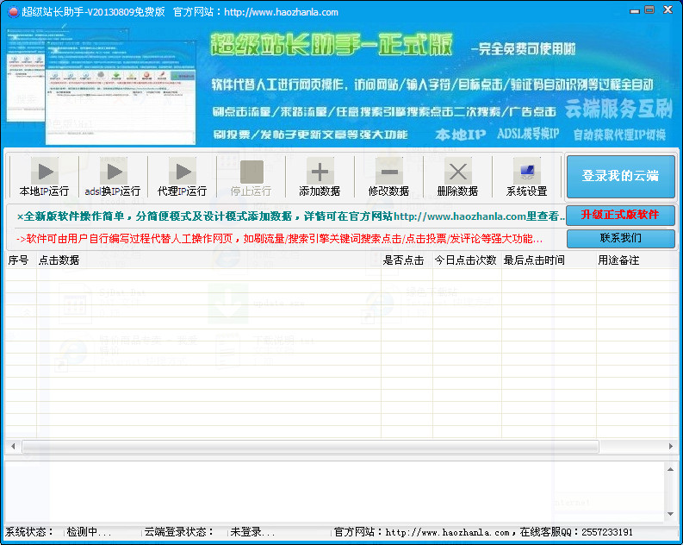This screenshot has height=545, width=683.
Task: Click 删除数据 X icon
Action: pos(458,171)
